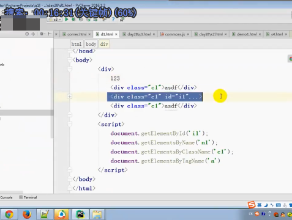Toggle Sogou moon half-width icon
Image resolution: width=292 pixels, height=220 pixels.
coord(266,205)
